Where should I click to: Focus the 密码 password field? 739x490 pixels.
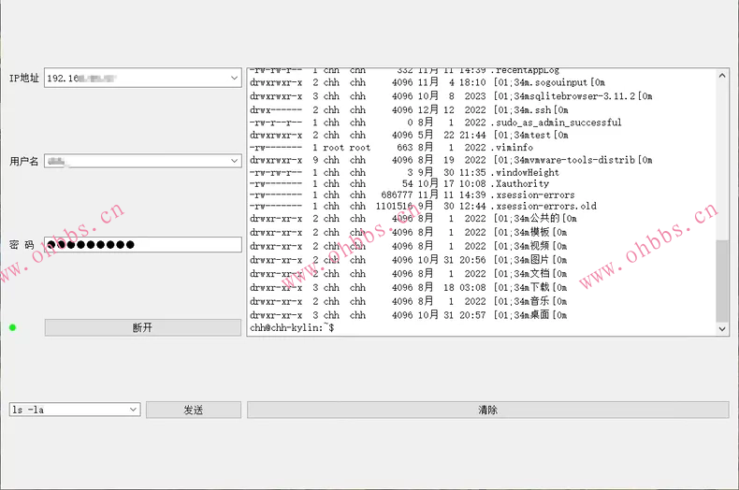pos(142,244)
